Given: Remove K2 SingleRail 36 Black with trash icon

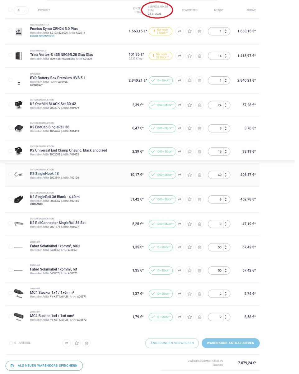Looking at the screenshot, I should click(x=200, y=199).
